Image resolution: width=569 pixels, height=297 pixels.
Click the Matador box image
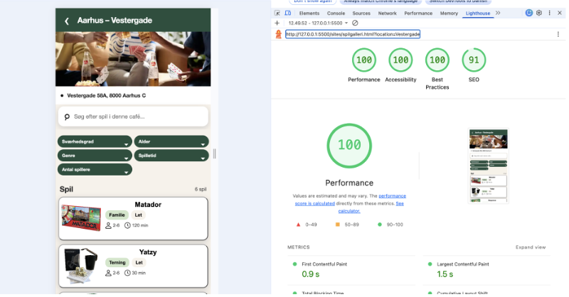pyautogui.click(x=81, y=218)
